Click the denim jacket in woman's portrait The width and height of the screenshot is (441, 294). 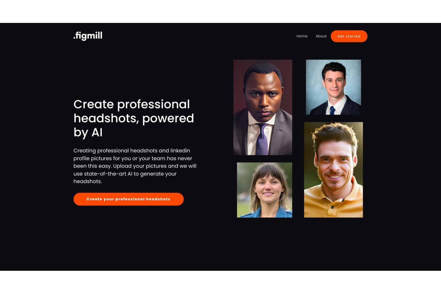click(x=265, y=212)
